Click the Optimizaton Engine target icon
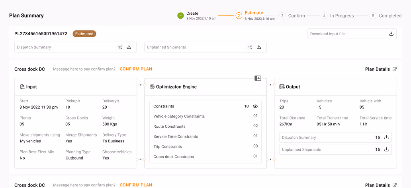Image resolution: width=411 pixels, height=188 pixels. (152, 87)
